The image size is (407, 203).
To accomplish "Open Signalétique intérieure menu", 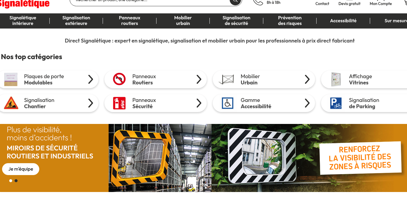I will click(x=23, y=21).
